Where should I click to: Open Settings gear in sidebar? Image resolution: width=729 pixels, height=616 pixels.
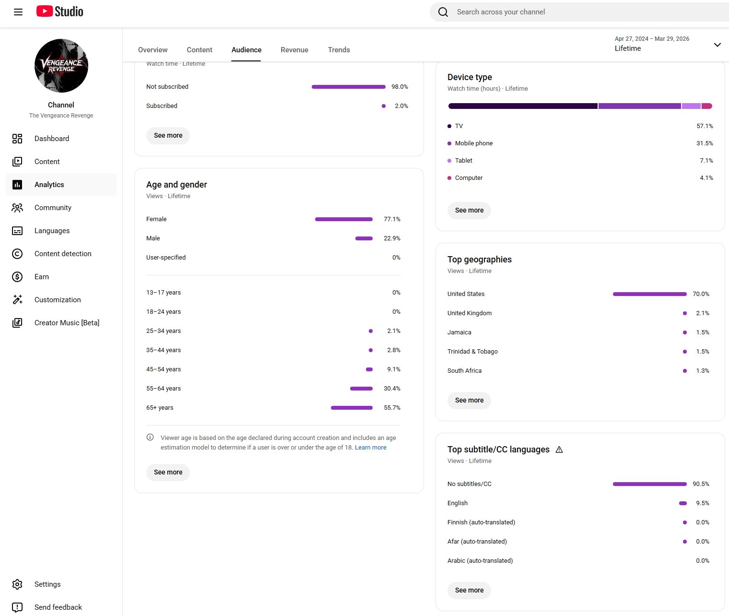click(17, 584)
